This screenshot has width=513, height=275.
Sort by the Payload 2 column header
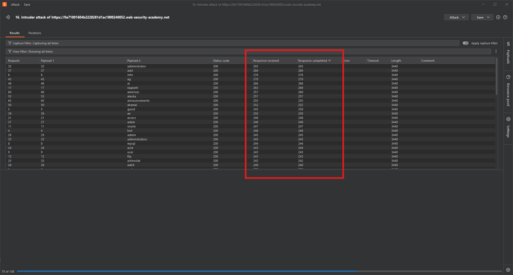pos(169,61)
